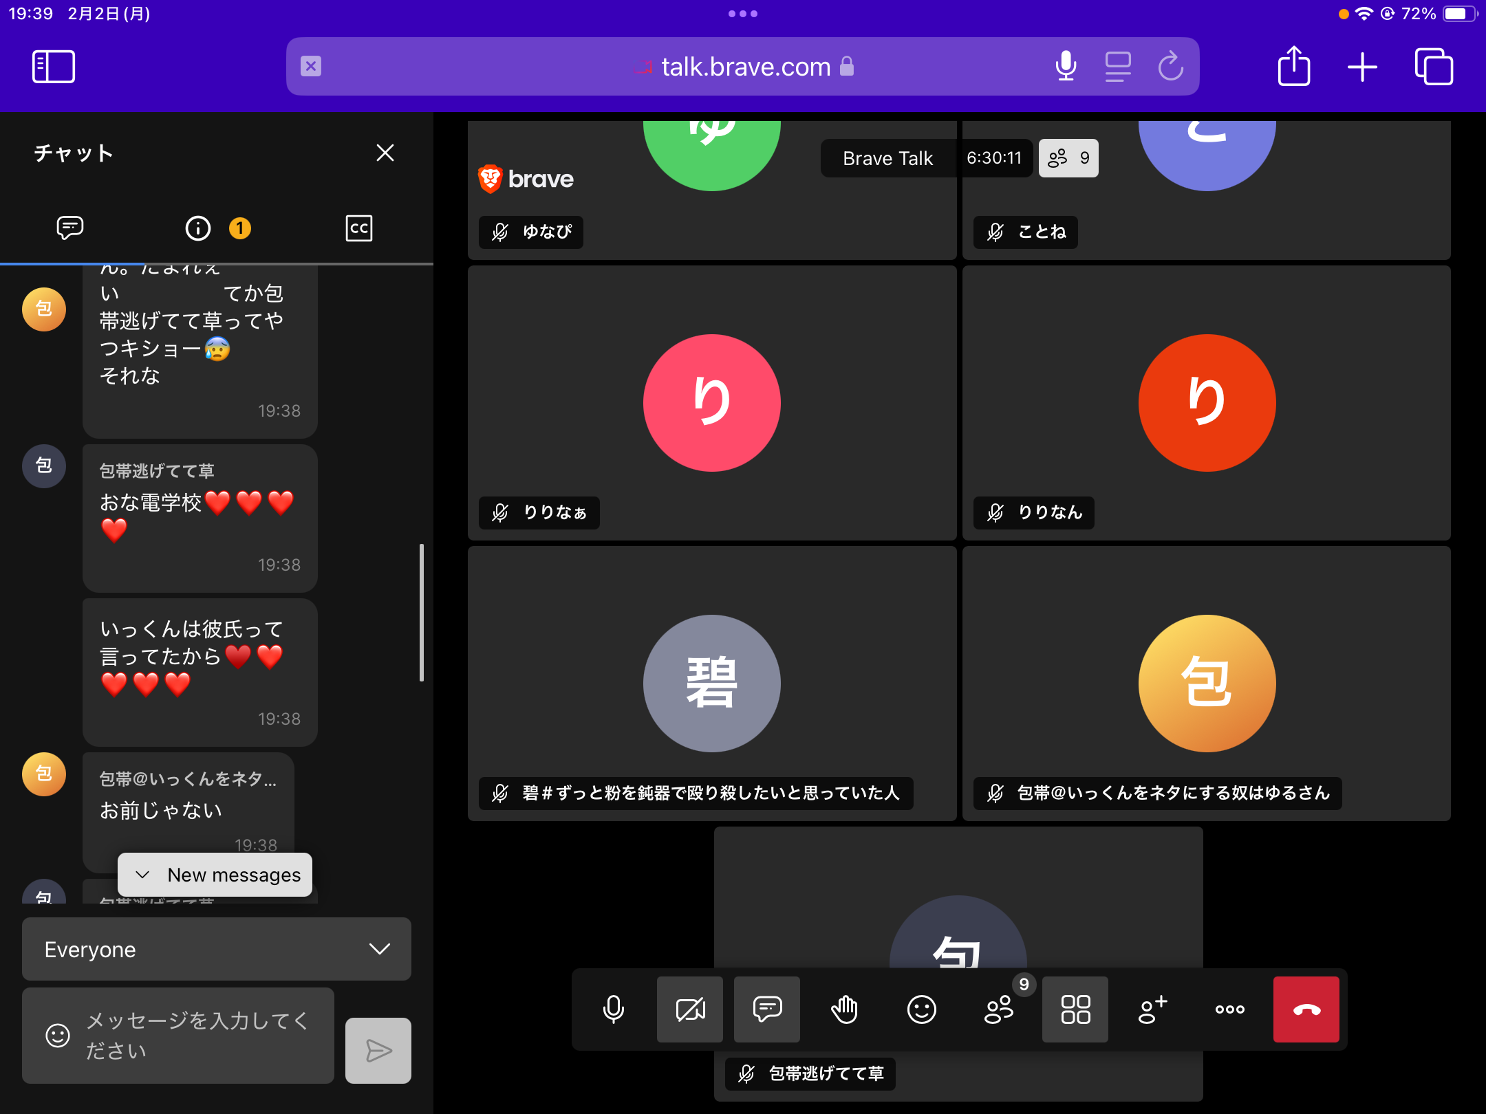This screenshot has width=1486, height=1114.
Task: Open participant count pane next to timer
Action: point(1068,158)
